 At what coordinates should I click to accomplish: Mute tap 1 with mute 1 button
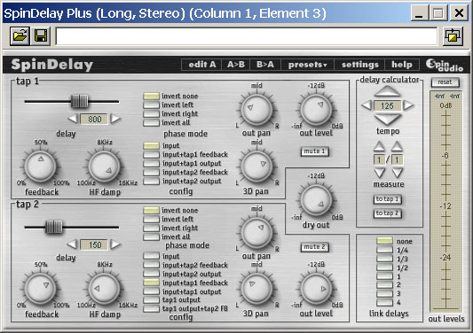[314, 151]
